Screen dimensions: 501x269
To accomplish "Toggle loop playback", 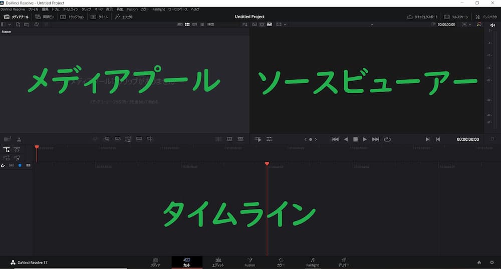I will click(x=387, y=139).
